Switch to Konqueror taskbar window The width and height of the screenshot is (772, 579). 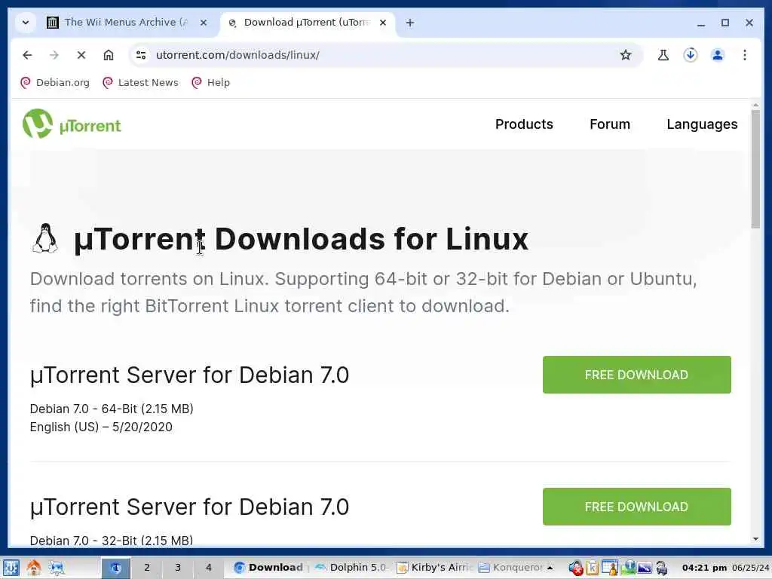[x=511, y=568]
